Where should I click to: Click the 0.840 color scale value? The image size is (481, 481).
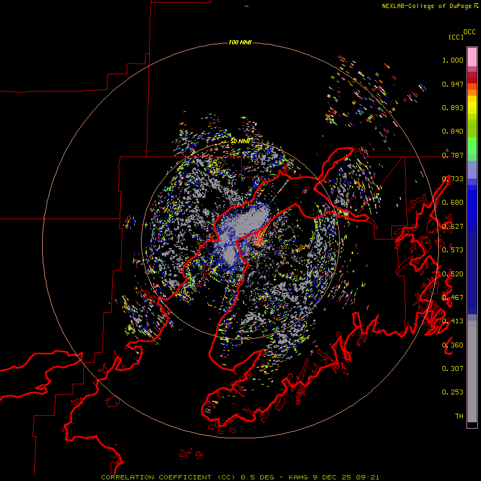pos(453,131)
